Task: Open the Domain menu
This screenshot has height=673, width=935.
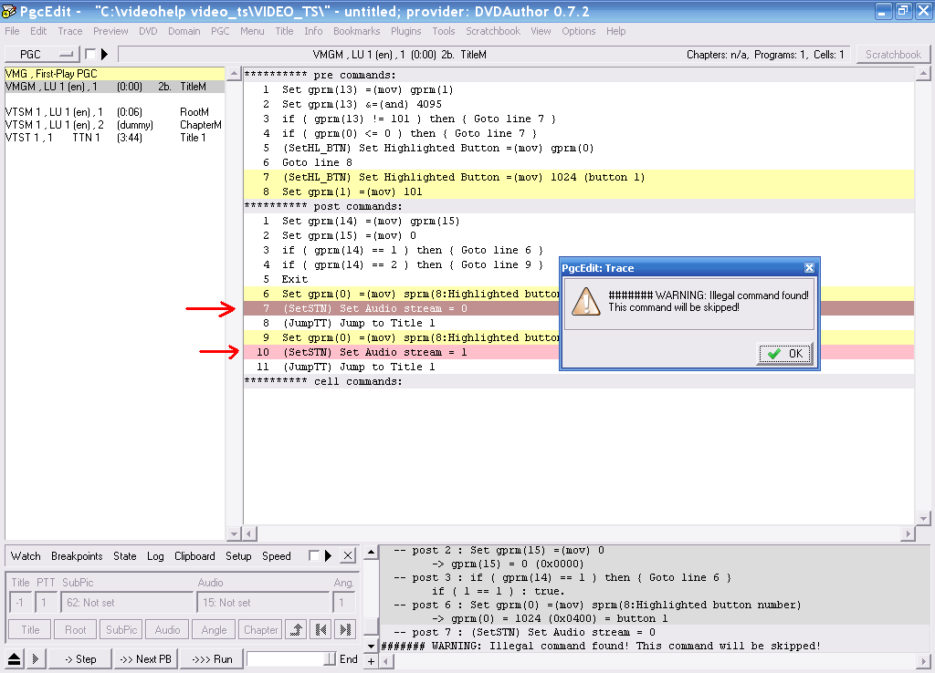Action: (x=184, y=31)
